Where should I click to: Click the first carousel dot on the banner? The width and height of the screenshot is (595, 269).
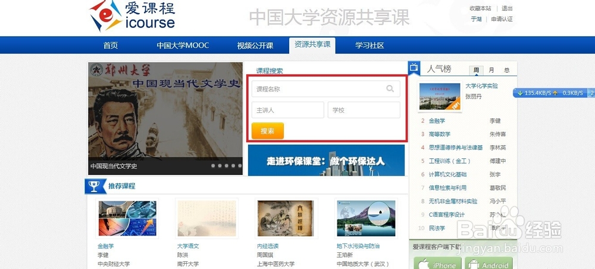[x=213, y=166]
